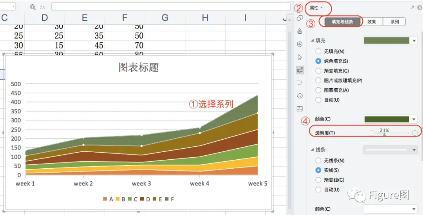
Task: Select 无填充(N) no fill option
Action: [318, 51]
